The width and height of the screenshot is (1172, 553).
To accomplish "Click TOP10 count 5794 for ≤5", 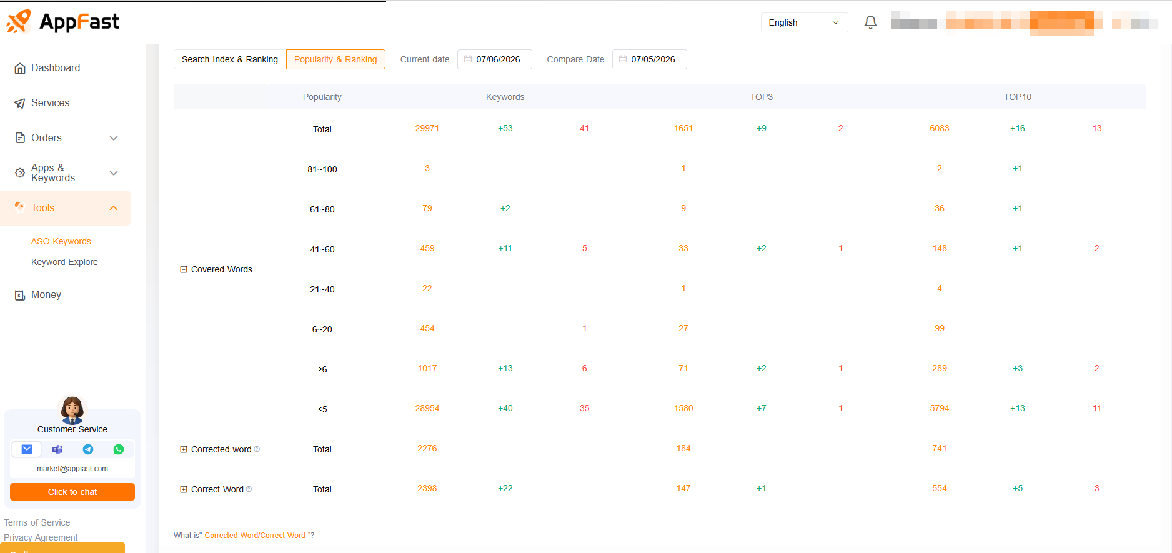I will [x=940, y=408].
